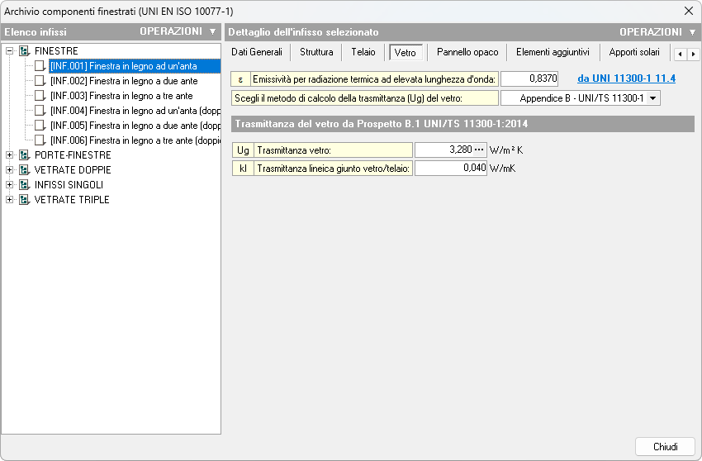The image size is (702, 461).
Task: Click the ellipsis button beside Trasmittanza vetro value
Action: [x=478, y=150]
